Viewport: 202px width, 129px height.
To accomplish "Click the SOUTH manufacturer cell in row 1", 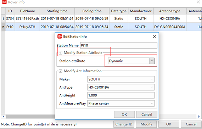I will pyautogui.click(x=141, y=18).
